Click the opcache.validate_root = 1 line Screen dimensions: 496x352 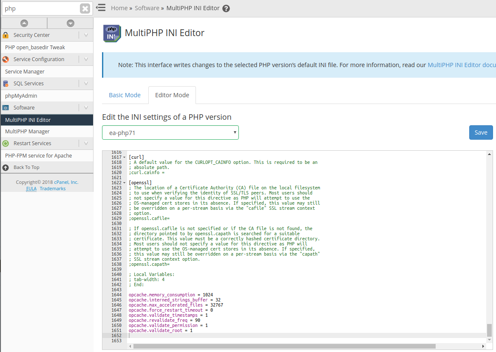coord(161,330)
